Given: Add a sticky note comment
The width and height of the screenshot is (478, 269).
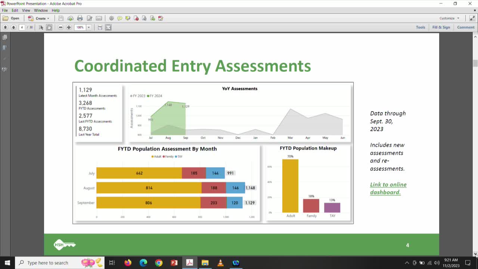Looking at the screenshot, I should pyautogui.click(x=119, y=18).
